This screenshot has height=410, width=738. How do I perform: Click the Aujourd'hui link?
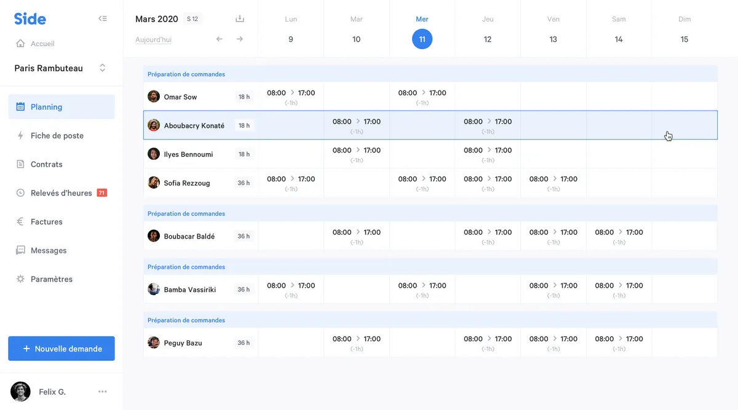[x=153, y=40]
